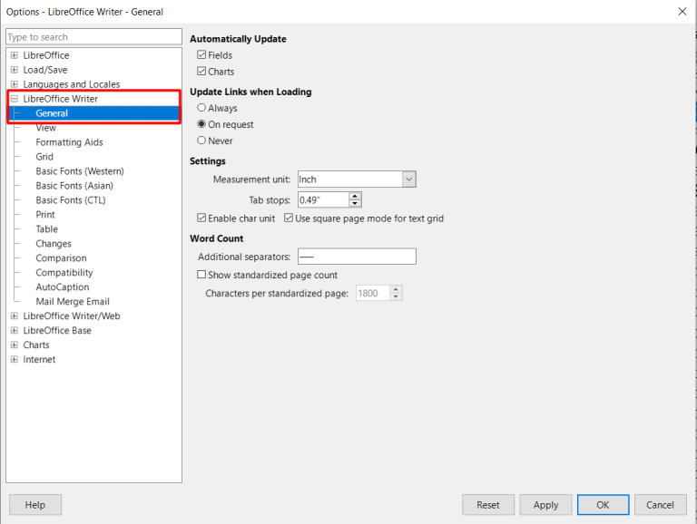Select the LibreOffice Writer/Web item
The width and height of the screenshot is (697, 524).
(72, 316)
